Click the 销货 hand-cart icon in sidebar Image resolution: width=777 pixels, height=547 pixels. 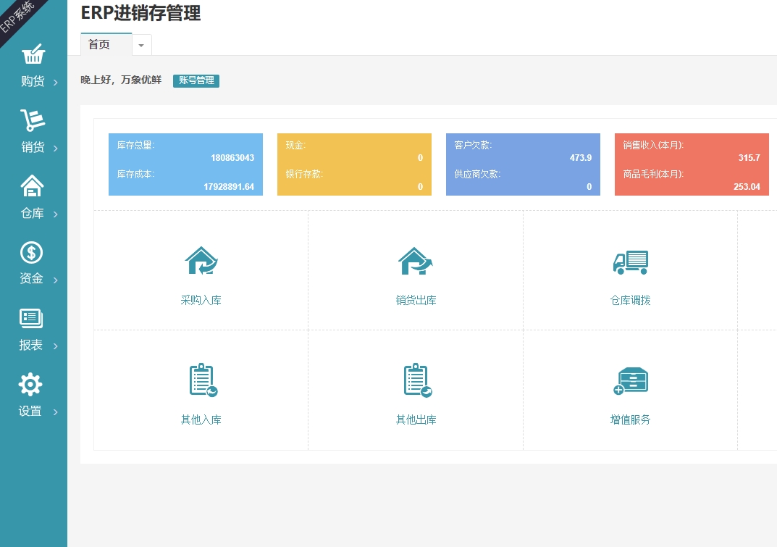33,120
